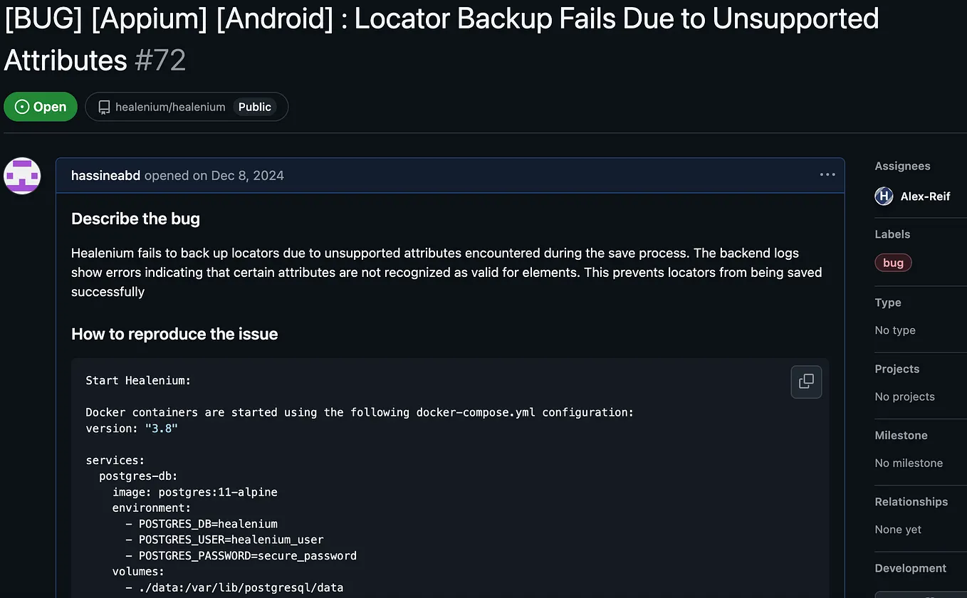Click the hassineabd username link

(105, 175)
